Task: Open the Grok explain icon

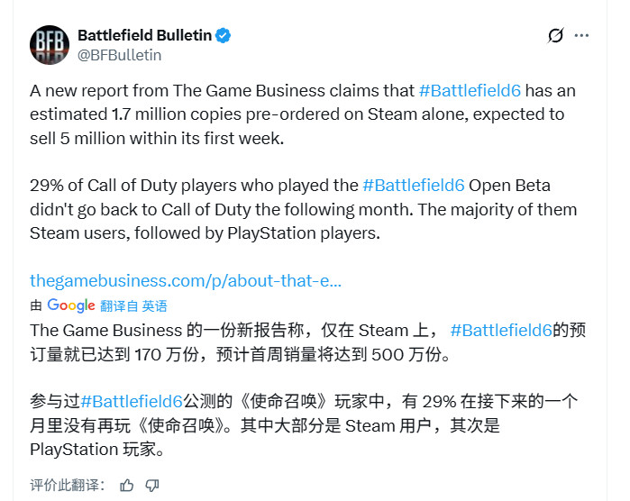Action: (556, 36)
